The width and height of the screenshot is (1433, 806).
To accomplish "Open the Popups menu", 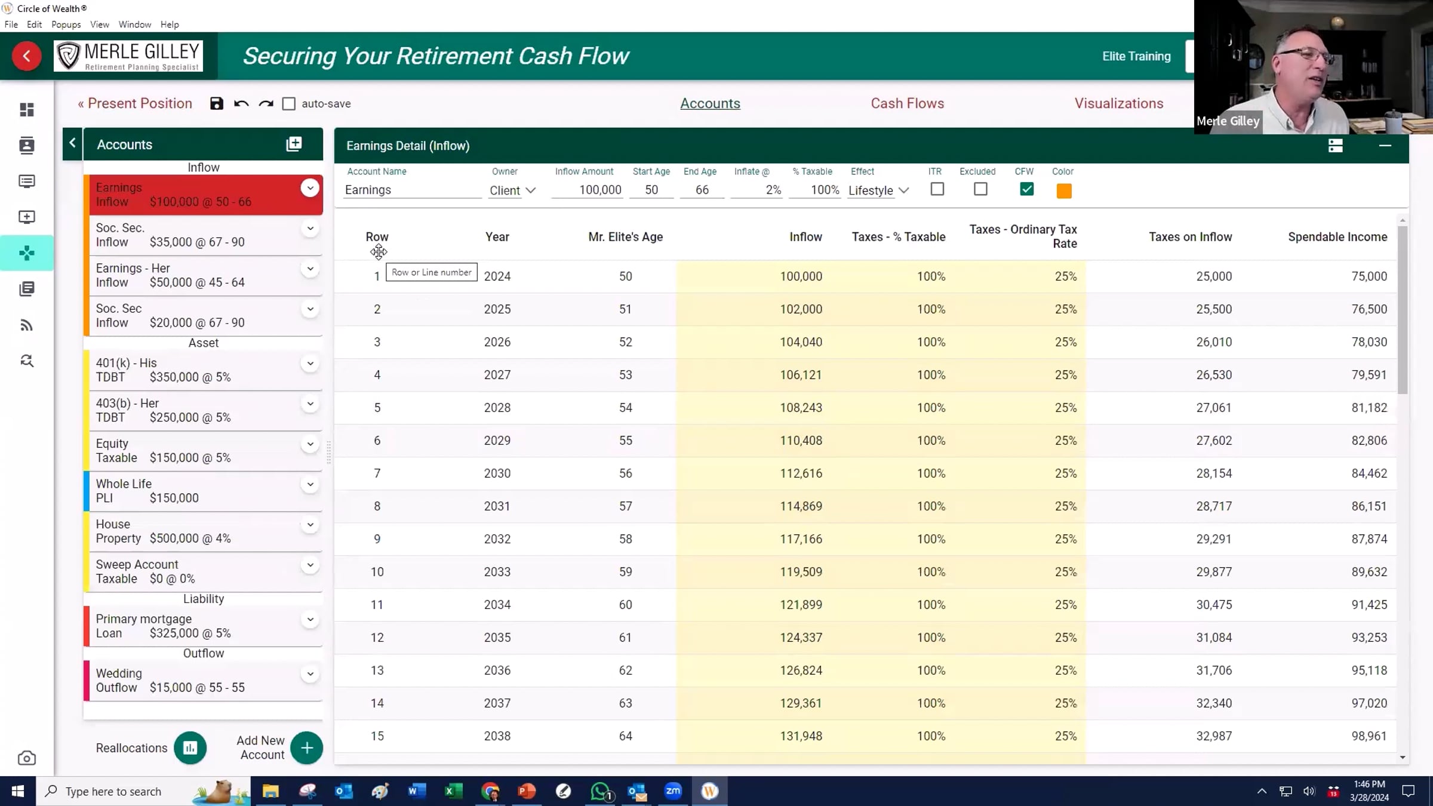I will coord(66,24).
